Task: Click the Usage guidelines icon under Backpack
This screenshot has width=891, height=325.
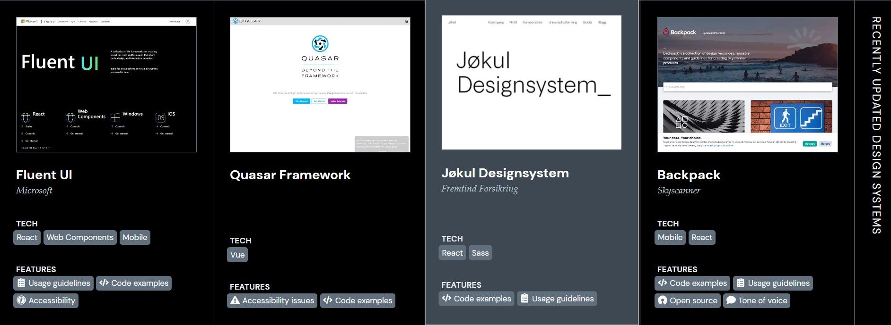Action: 741,283
